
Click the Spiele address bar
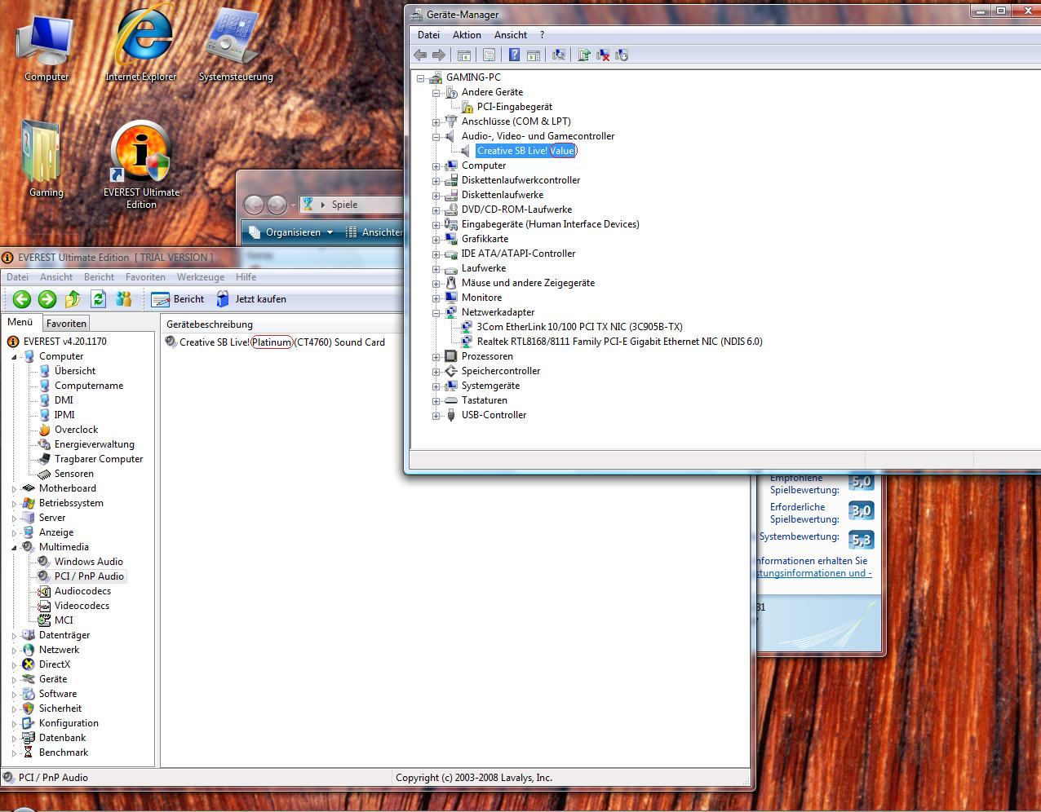[352, 205]
